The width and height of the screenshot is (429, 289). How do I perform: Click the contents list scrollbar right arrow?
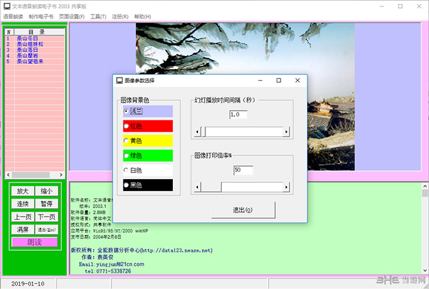[x=61, y=174]
